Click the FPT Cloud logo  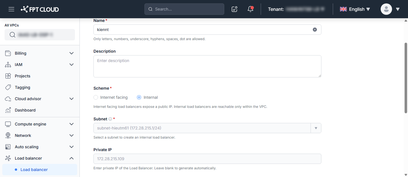(40, 9)
